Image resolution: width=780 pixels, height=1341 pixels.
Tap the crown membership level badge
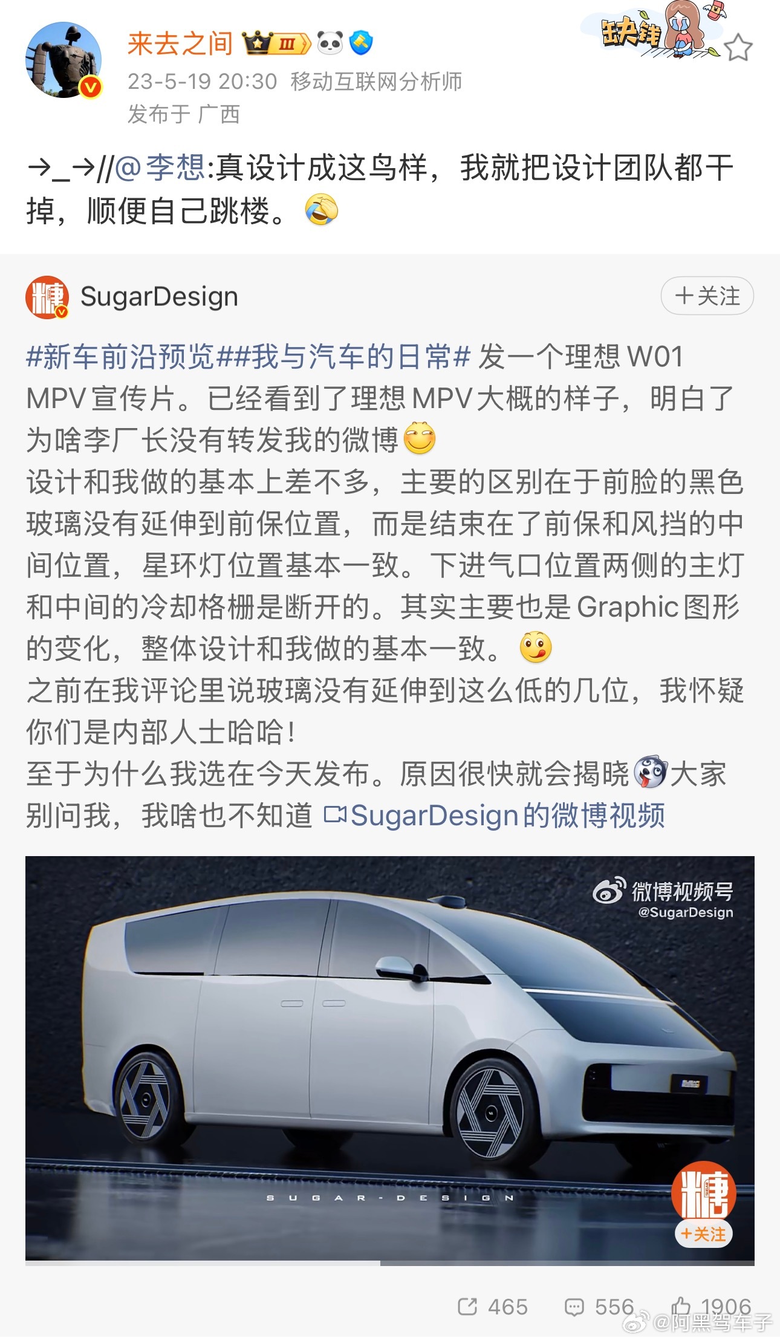click(x=276, y=44)
